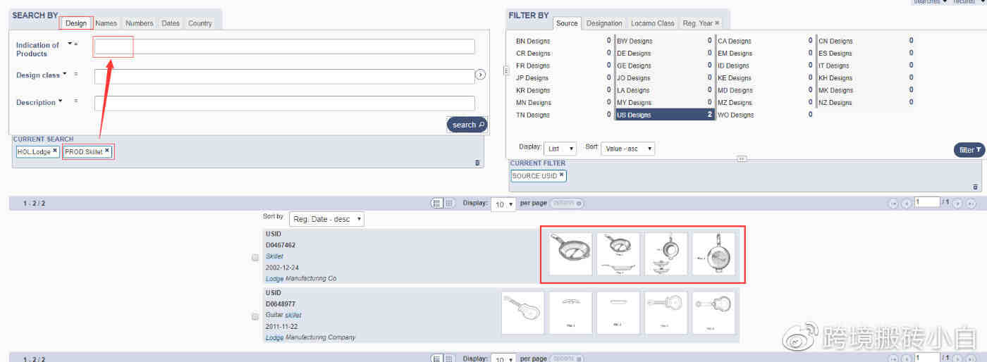The width and height of the screenshot is (987, 362).
Task: Click the filter button
Action: (969, 150)
